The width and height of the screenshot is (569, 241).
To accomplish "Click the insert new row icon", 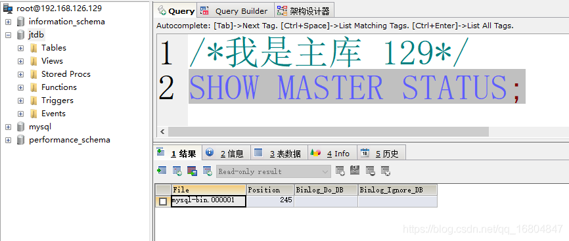I will (x=340, y=171).
